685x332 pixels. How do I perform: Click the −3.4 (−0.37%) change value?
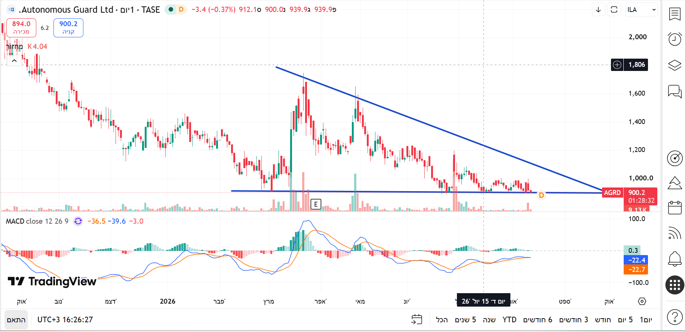214,10
